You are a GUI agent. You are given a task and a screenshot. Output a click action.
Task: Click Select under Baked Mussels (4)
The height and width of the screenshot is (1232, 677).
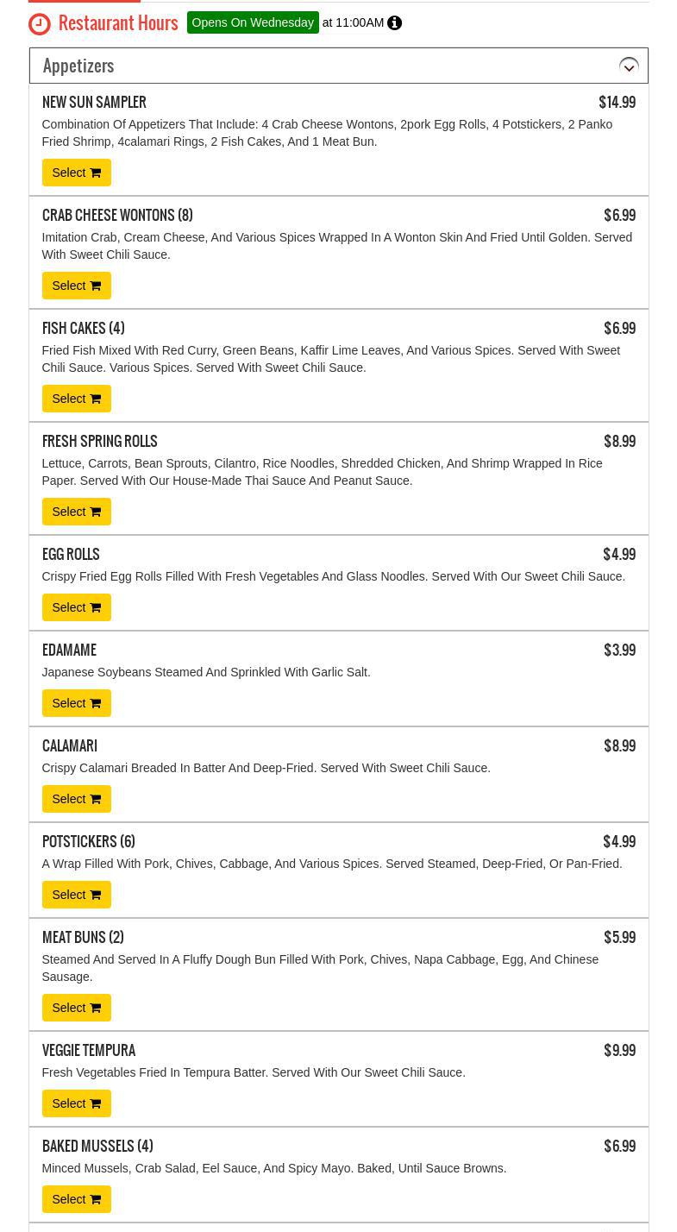(76, 1199)
